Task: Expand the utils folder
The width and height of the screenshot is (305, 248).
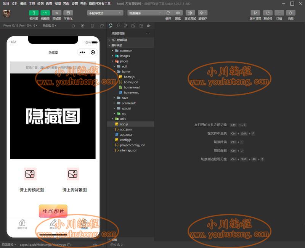Action: (131, 119)
